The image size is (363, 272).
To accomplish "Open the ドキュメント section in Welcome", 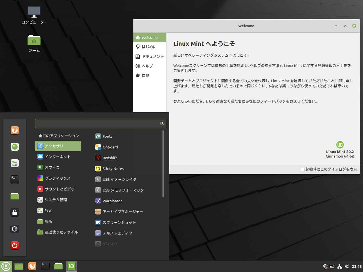I will click(153, 56).
